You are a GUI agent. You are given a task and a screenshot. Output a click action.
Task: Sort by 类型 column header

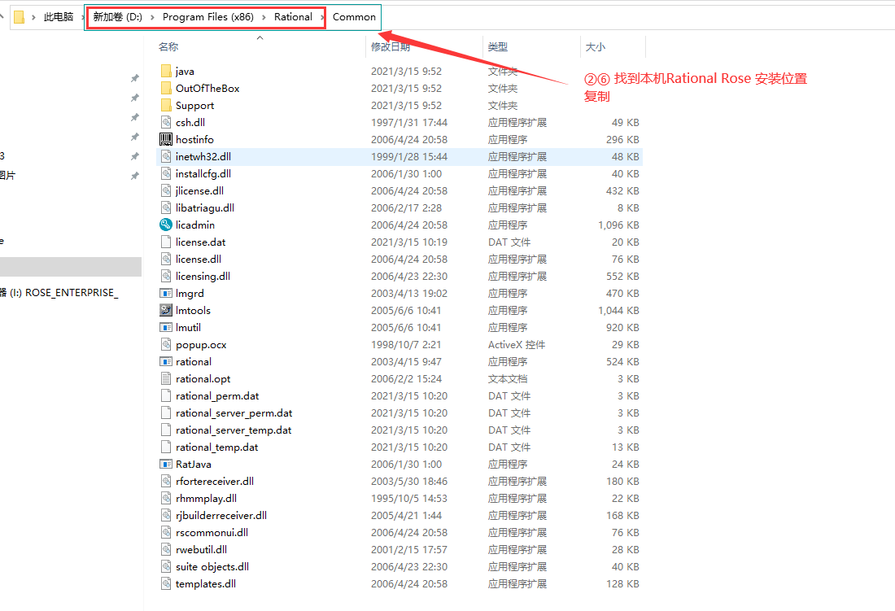click(498, 46)
